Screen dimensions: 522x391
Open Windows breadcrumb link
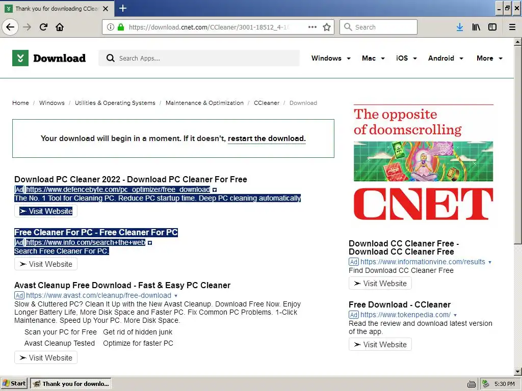point(52,103)
